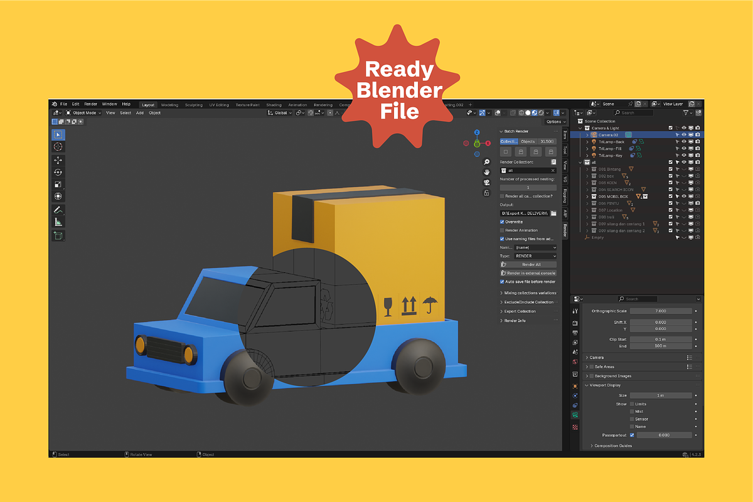This screenshot has width=753, height=502.
Task: Toggle the Passepartout checkbox
Action: [x=632, y=435]
